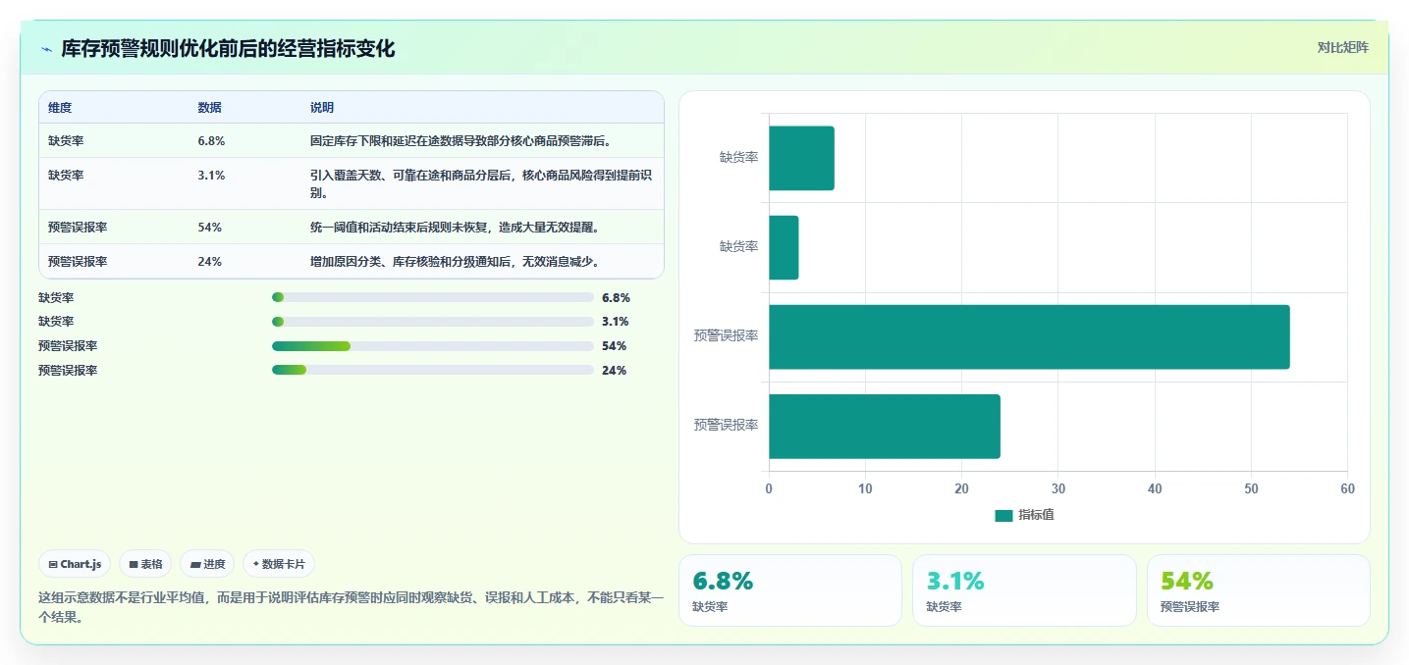Click the 数据 column header
This screenshot has width=1409, height=665.
click(209, 108)
